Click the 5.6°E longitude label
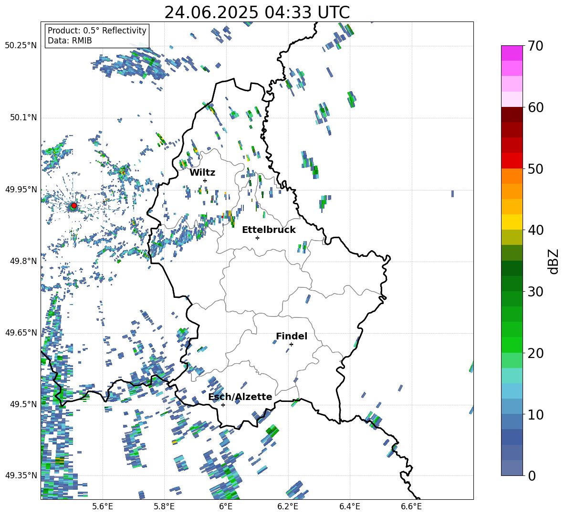Screen dimensions: 565x516 click(103, 506)
